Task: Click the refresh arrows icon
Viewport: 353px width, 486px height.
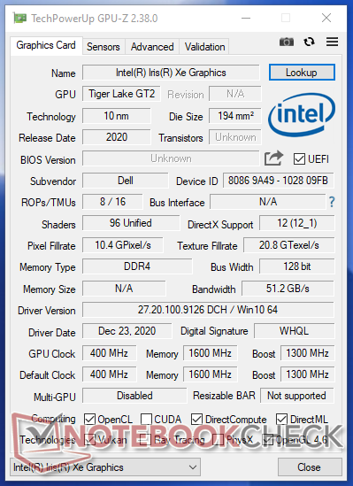Action: (309, 42)
